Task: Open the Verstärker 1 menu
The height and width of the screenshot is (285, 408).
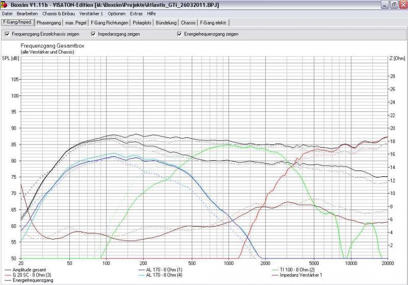Action: [x=91, y=14]
